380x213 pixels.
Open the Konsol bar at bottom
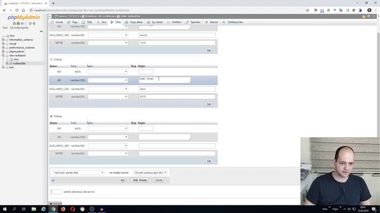click(x=55, y=204)
